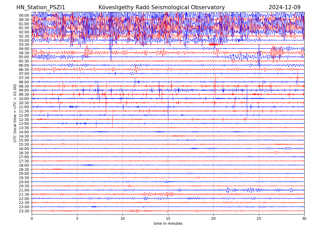This screenshot has height=238, width=317.
Task: Click the 30 minute x-axis tick label
Action: pos(304,219)
